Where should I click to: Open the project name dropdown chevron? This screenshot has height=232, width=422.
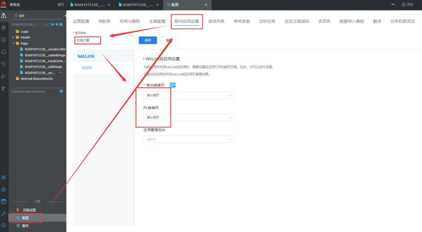pos(44,24)
